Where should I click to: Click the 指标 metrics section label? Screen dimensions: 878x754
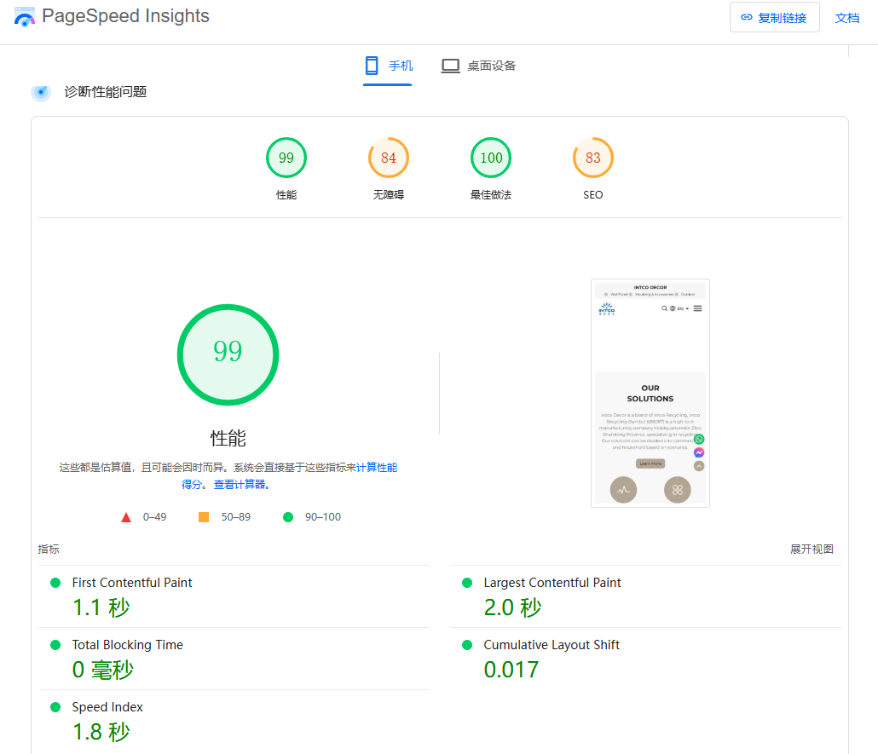[49, 550]
